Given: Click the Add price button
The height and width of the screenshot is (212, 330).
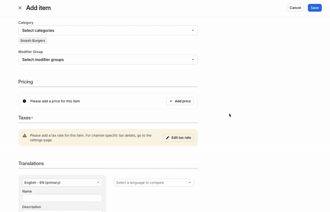Looking at the screenshot, I should tap(180, 101).
